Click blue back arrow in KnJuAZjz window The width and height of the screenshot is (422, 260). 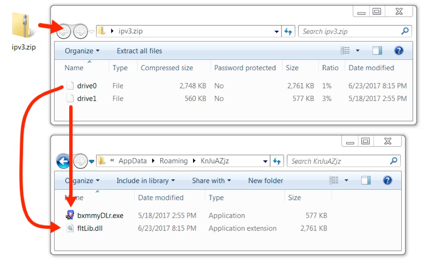(x=63, y=161)
